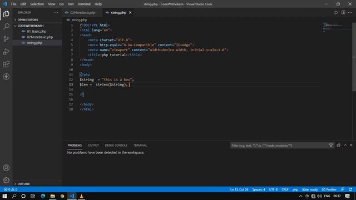356x200 pixels.
Task: Click UTF-8 encoding in status bar
Action: tap(273, 189)
